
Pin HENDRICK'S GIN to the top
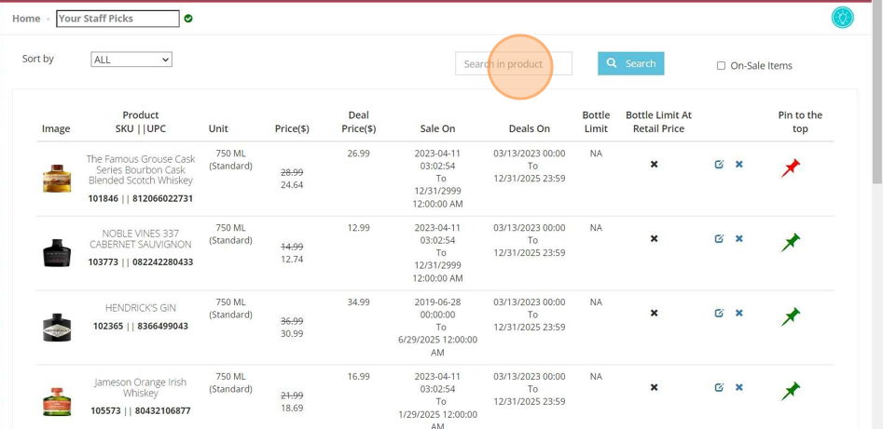click(791, 317)
